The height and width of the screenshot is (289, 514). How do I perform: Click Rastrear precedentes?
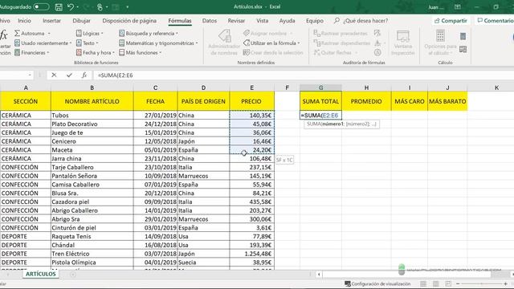click(341, 34)
